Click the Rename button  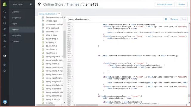pos(174,19)
